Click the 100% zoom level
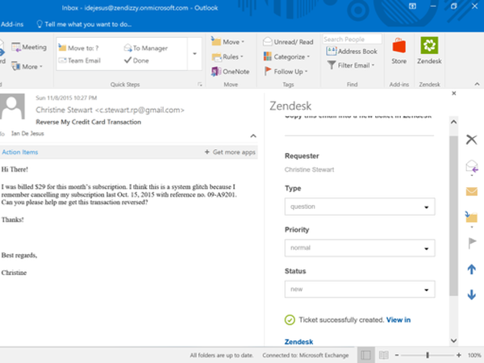The width and height of the screenshot is (484, 363). tap(474, 355)
